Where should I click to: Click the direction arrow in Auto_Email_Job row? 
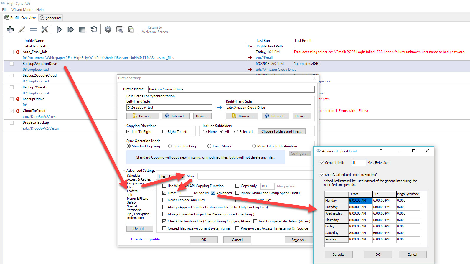250,58
